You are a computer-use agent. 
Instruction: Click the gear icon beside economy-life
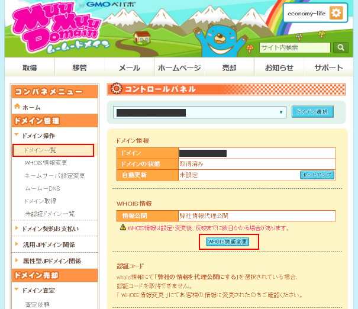click(336, 13)
